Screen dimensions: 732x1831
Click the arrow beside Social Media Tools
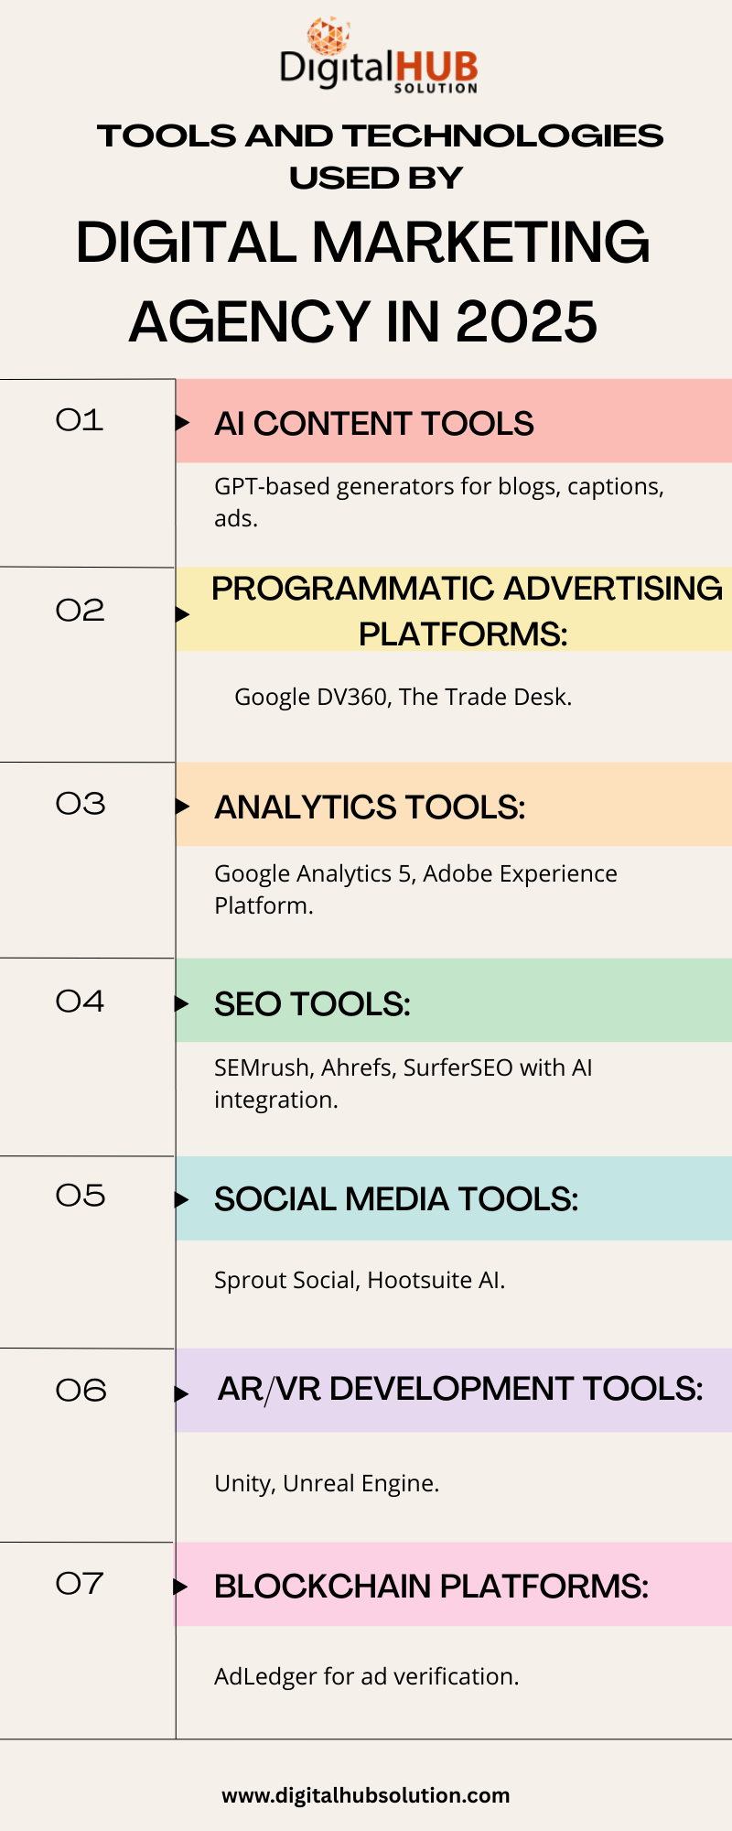(x=182, y=1199)
